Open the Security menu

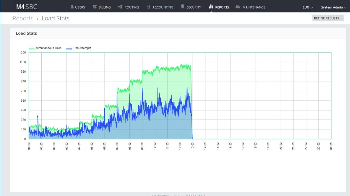click(x=191, y=7)
